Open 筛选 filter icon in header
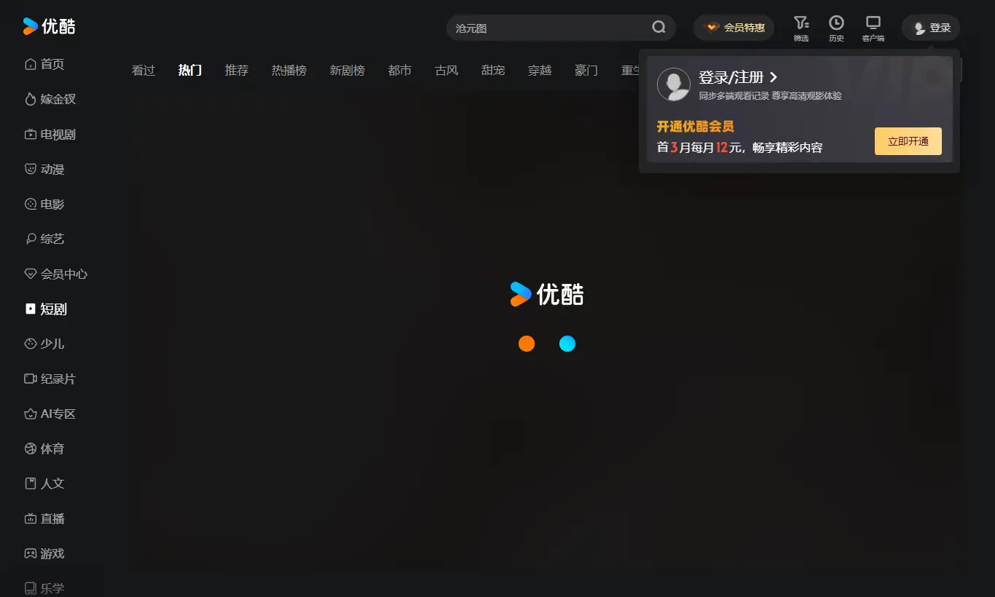995x597 pixels. [801, 28]
